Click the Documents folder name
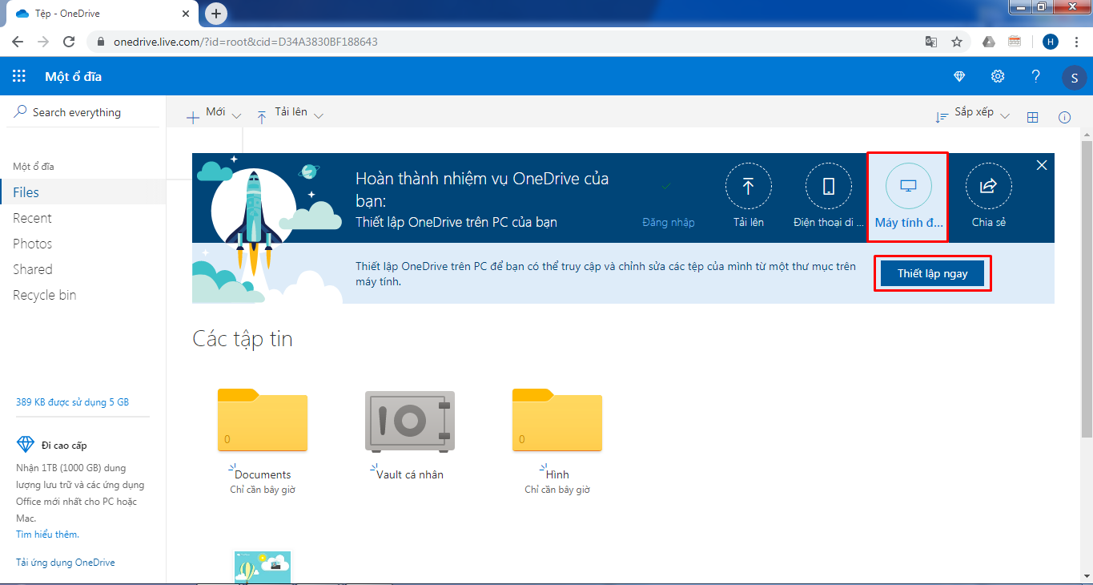 [x=263, y=474]
